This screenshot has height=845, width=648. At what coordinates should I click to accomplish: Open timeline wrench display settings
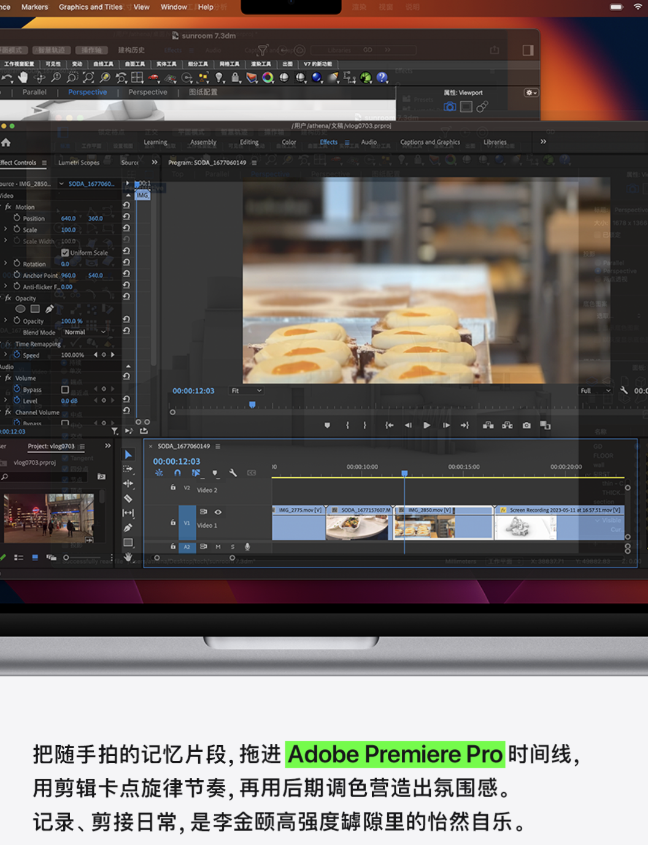[233, 473]
